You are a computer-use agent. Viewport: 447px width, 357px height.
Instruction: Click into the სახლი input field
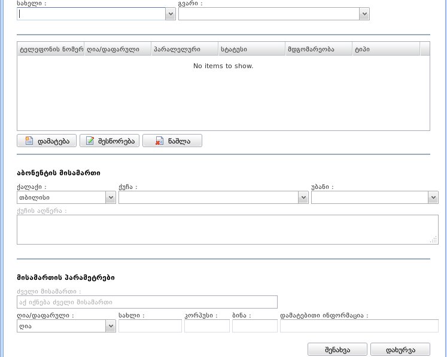[x=150, y=326]
